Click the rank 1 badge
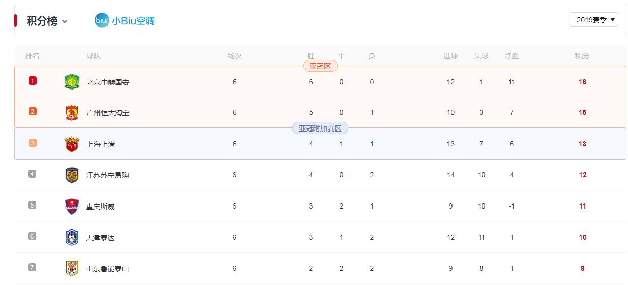 click(x=33, y=81)
